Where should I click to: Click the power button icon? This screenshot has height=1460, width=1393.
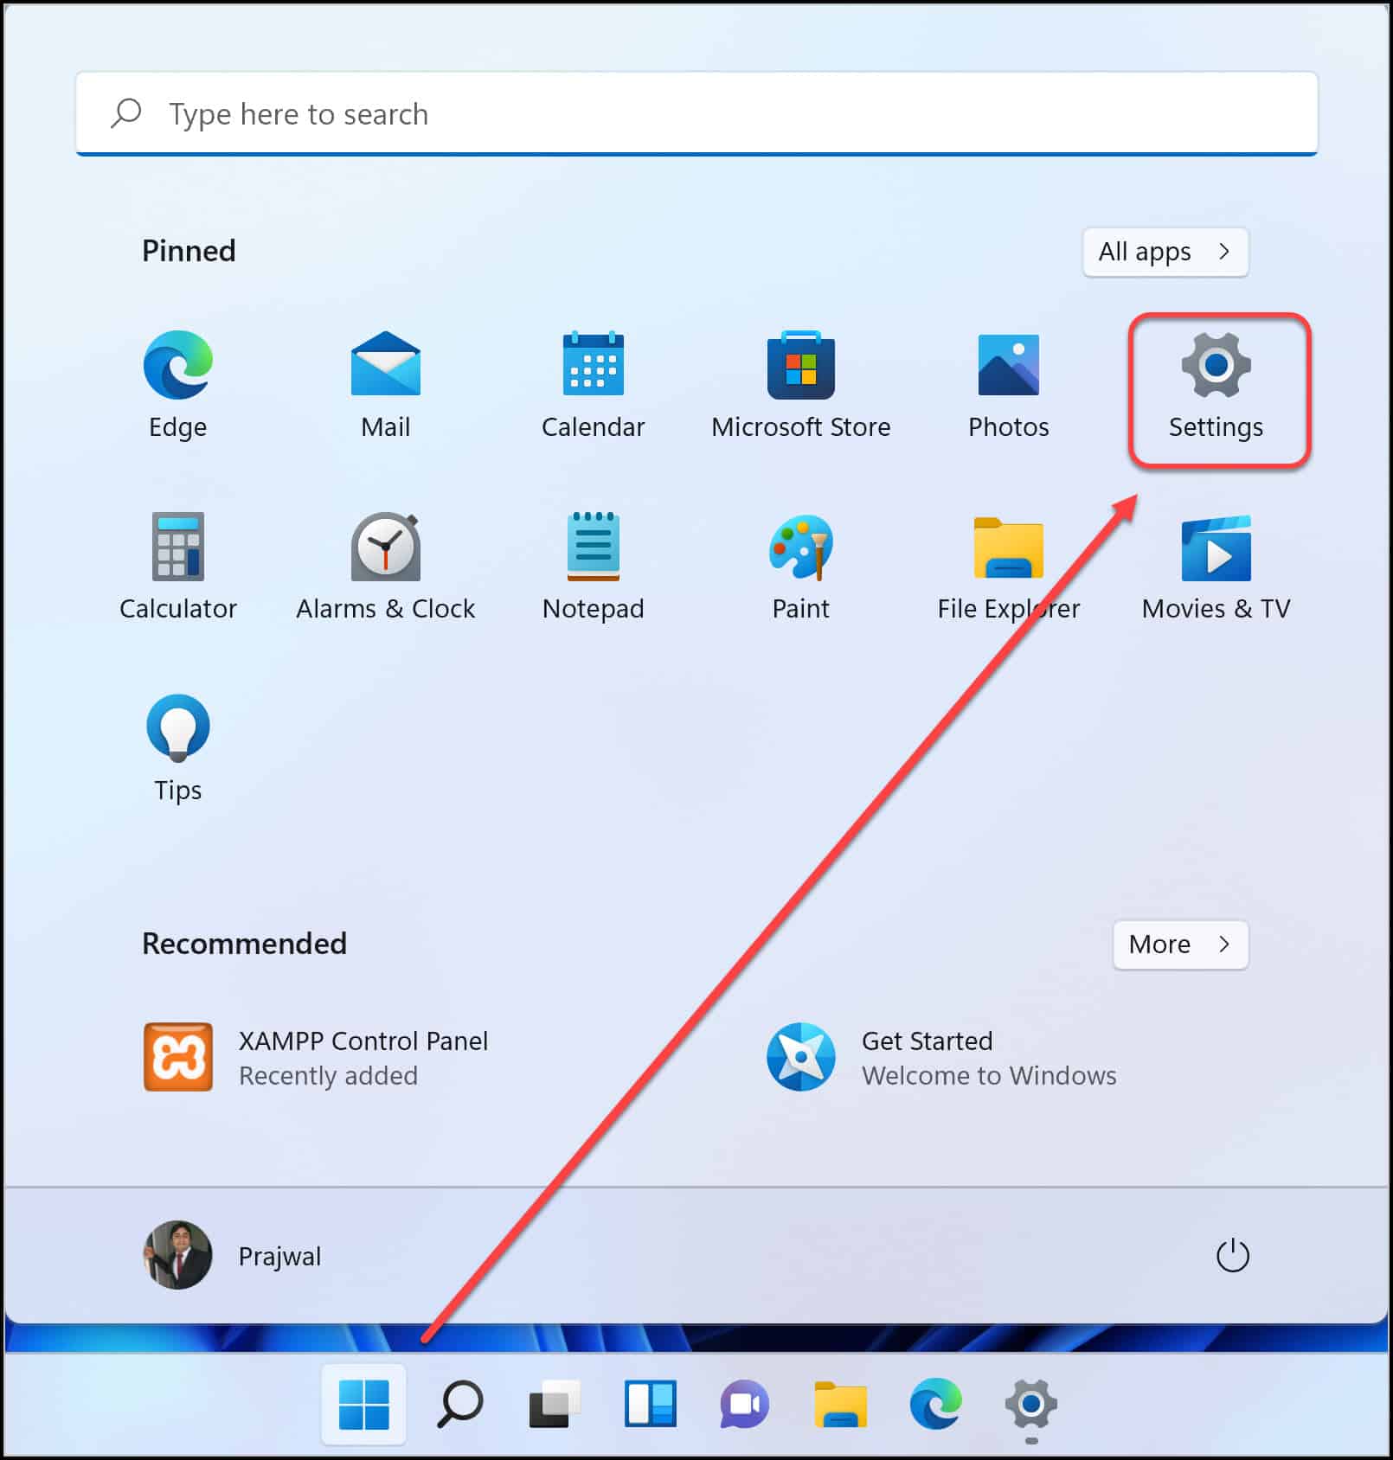point(1233,1256)
